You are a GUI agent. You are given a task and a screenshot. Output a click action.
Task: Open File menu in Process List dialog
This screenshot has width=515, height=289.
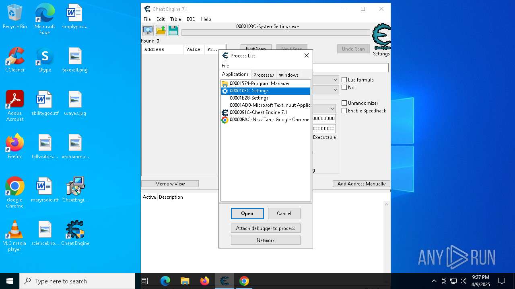pyautogui.click(x=225, y=66)
